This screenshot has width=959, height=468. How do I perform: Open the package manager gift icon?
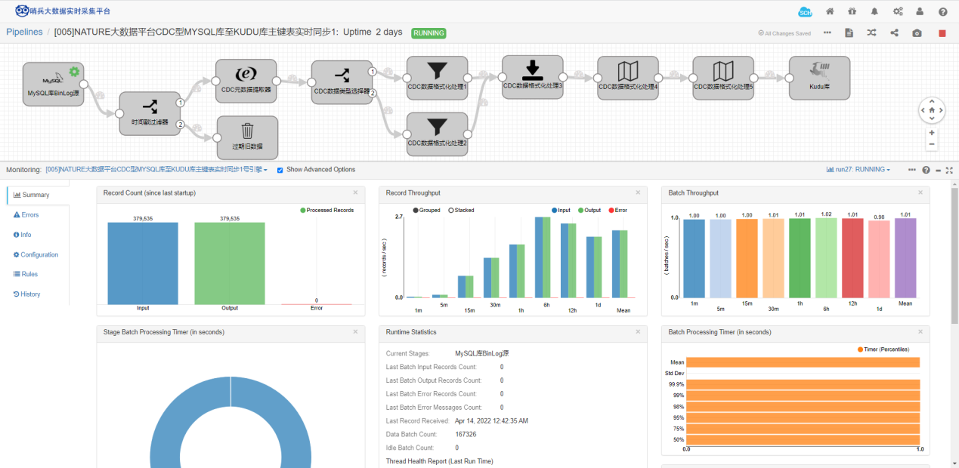852,12
